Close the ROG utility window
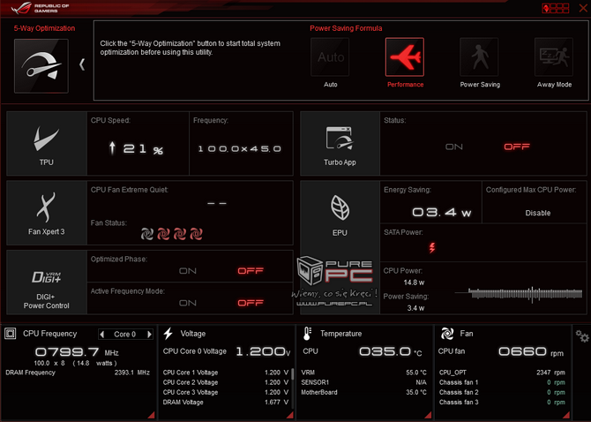Image resolution: width=591 pixels, height=422 pixels. click(x=583, y=8)
